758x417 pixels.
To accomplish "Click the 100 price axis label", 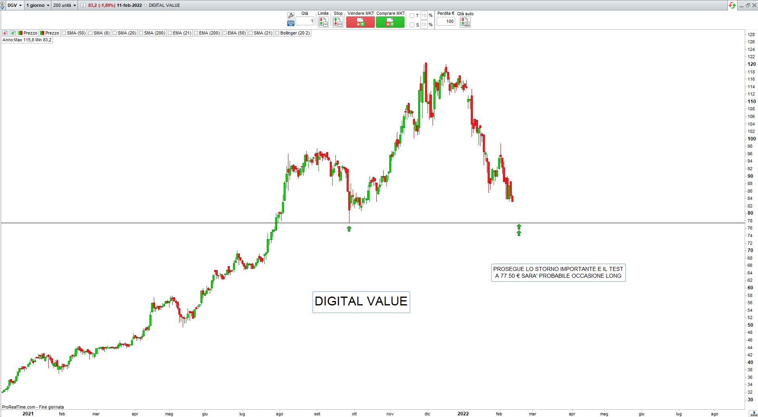I will (751, 139).
